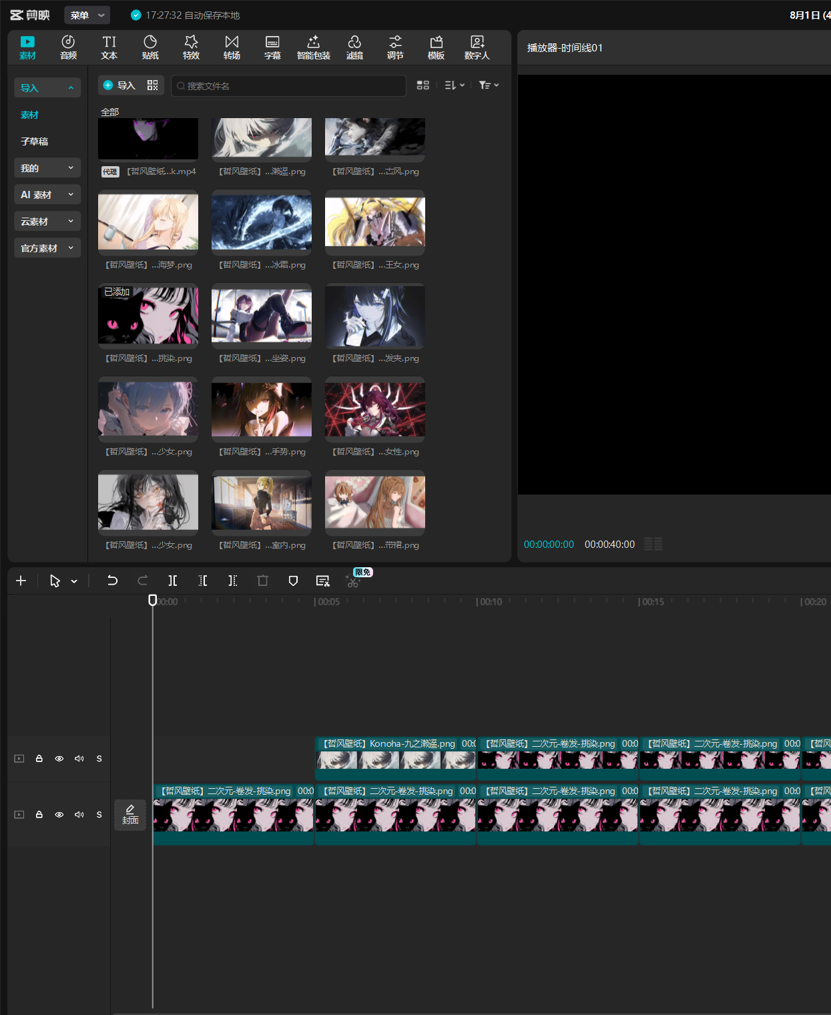Image resolution: width=831 pixels, height=1015 pixels.
Task: Select the 素材 media tab icon
Action: point(27,47)
